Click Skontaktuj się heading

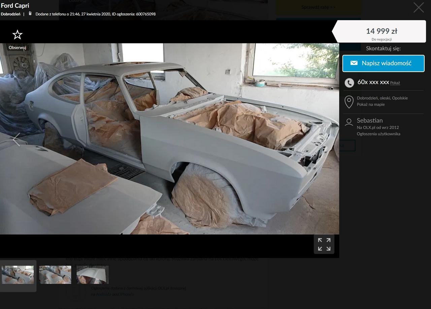tap(383, 48)
